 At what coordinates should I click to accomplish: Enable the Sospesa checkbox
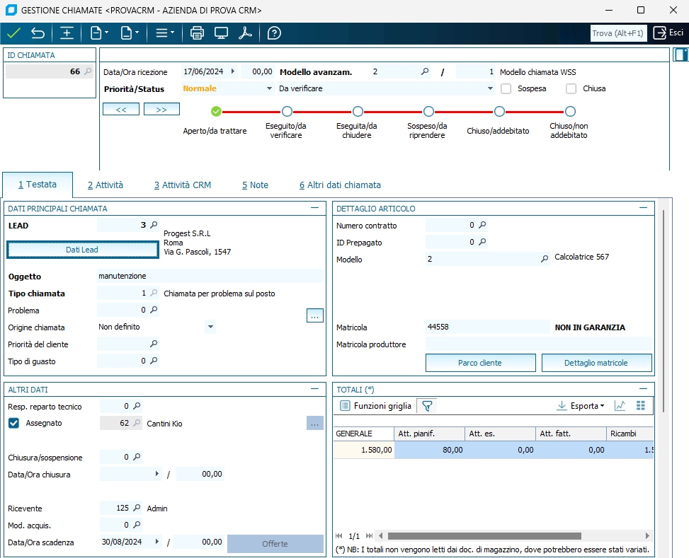coord(506,88)
